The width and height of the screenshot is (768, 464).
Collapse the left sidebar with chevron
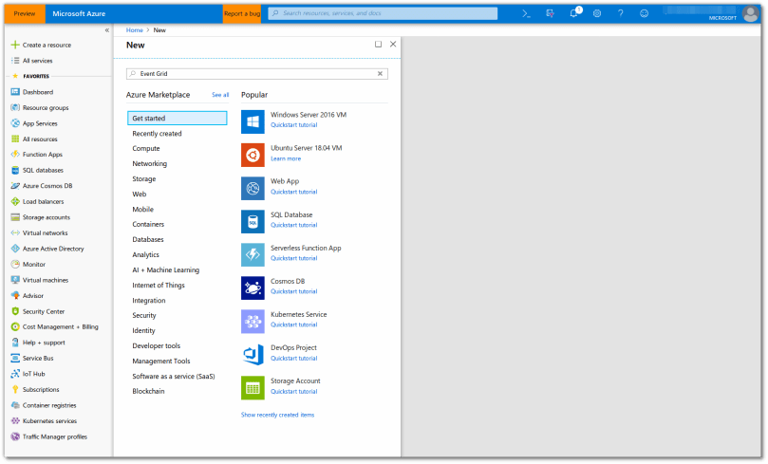(x=106, y=30)
